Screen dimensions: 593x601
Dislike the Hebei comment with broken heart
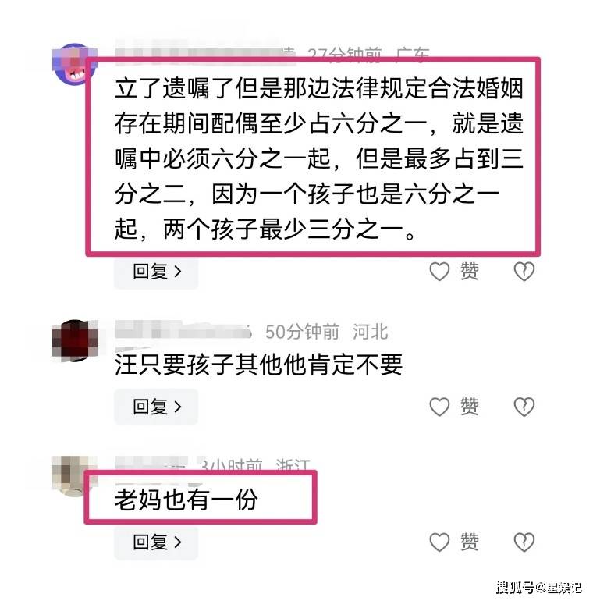point(524,407)
